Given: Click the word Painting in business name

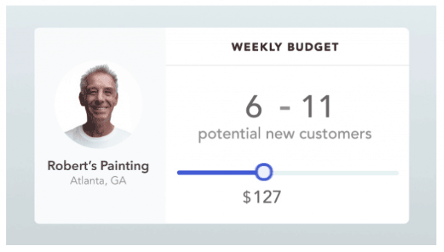Looking at the screenshot, I should point(125,167).
